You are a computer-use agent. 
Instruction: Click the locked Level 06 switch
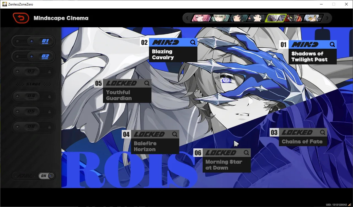pyautogui.click(x=33, y=127)
